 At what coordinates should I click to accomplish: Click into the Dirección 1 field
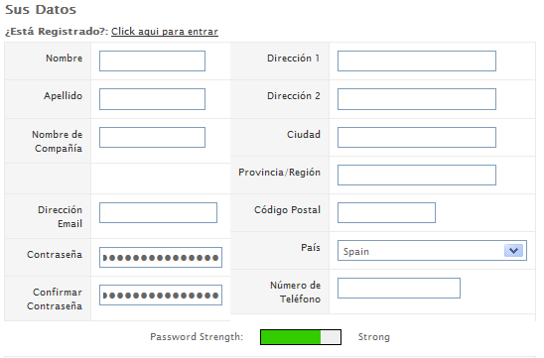[x=417, y=61]
